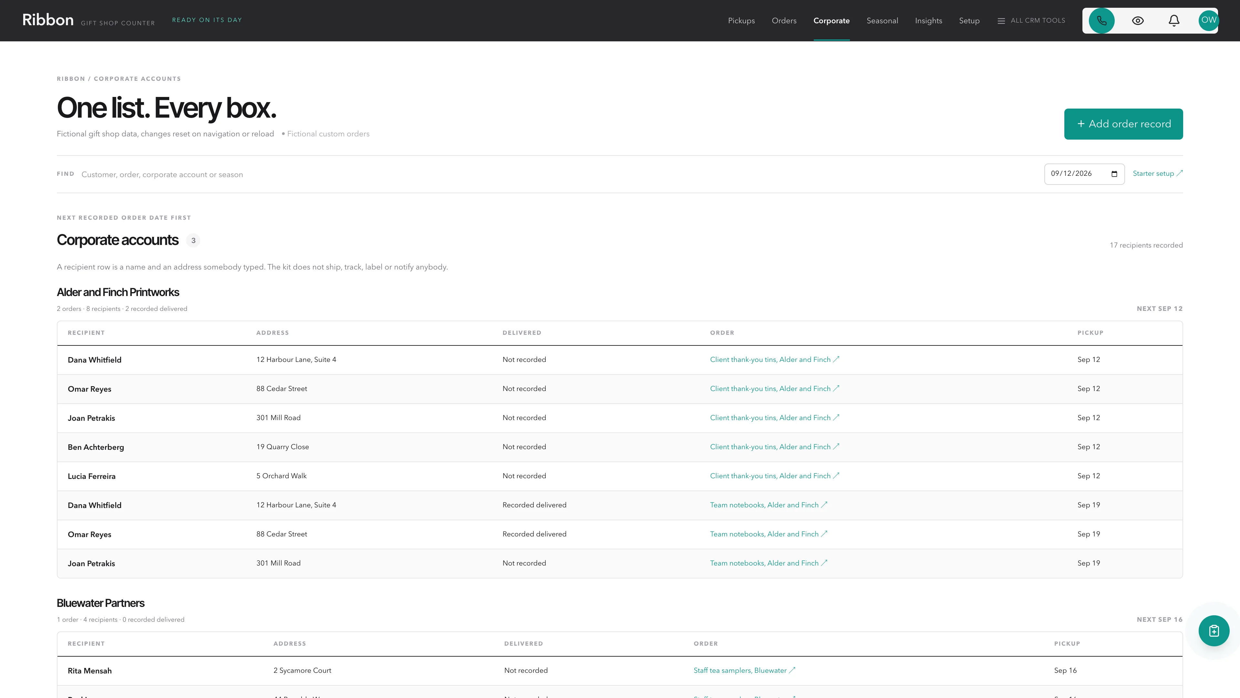The width and height of the screenshot is (1240, 698).
Task: Click the 09/12/2026 date input
Action: [x=1084, y=174]
